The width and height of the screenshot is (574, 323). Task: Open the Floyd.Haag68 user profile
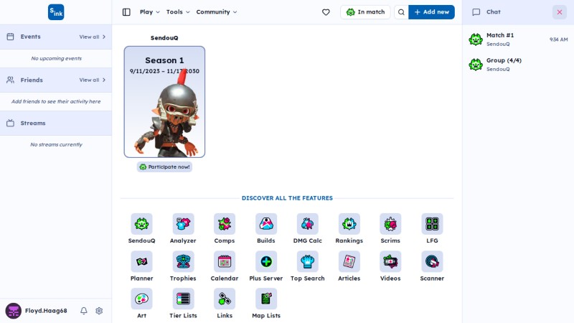(x=37, y=311)
